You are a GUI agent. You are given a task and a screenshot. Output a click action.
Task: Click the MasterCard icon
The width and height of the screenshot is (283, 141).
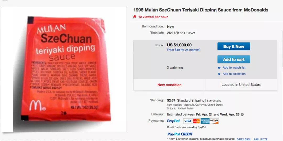pyautogui.click(x=196, y=121)
